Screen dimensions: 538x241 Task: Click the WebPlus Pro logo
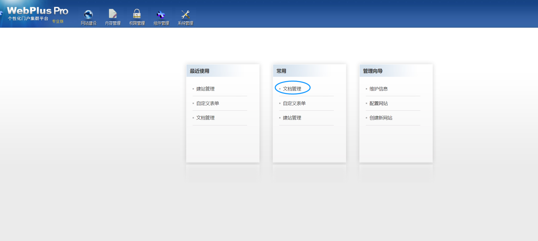37,11
